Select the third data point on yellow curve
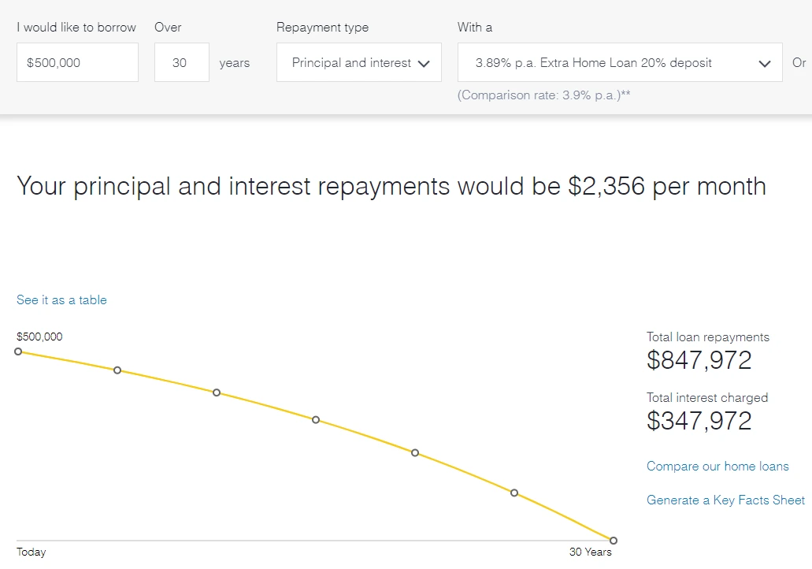Viewport: 812px width, 569px height. (x=217, y=392)
